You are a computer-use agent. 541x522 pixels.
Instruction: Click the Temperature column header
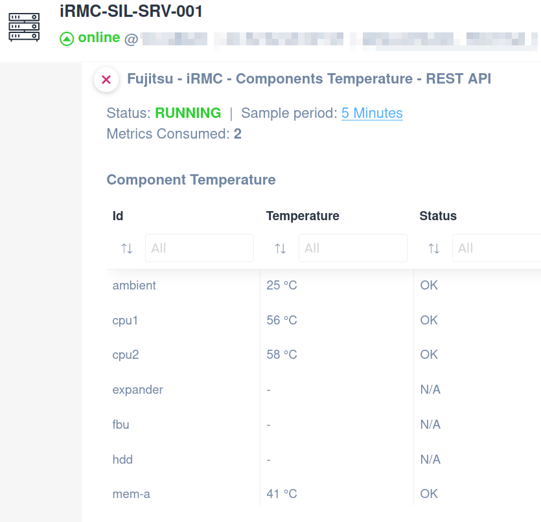303,216
